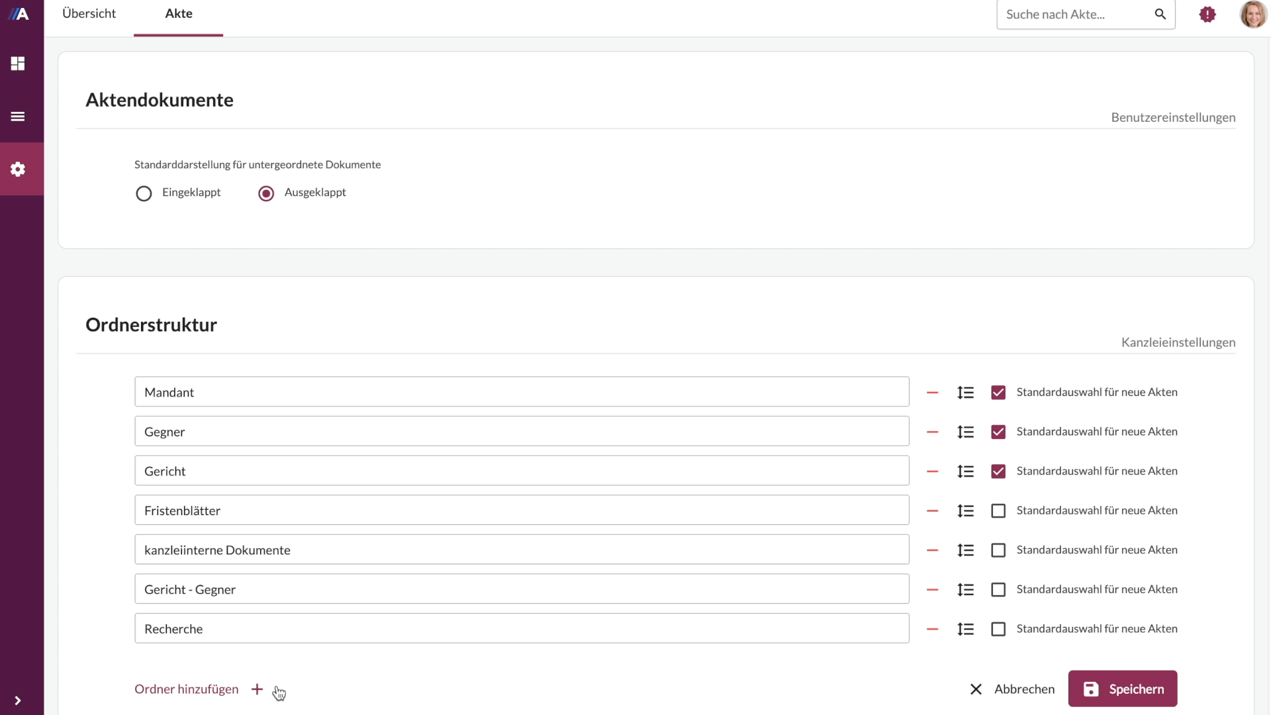Check Standardauswahl for the Recherche folder
The image size is (1271, 715).
pos(998,629)
